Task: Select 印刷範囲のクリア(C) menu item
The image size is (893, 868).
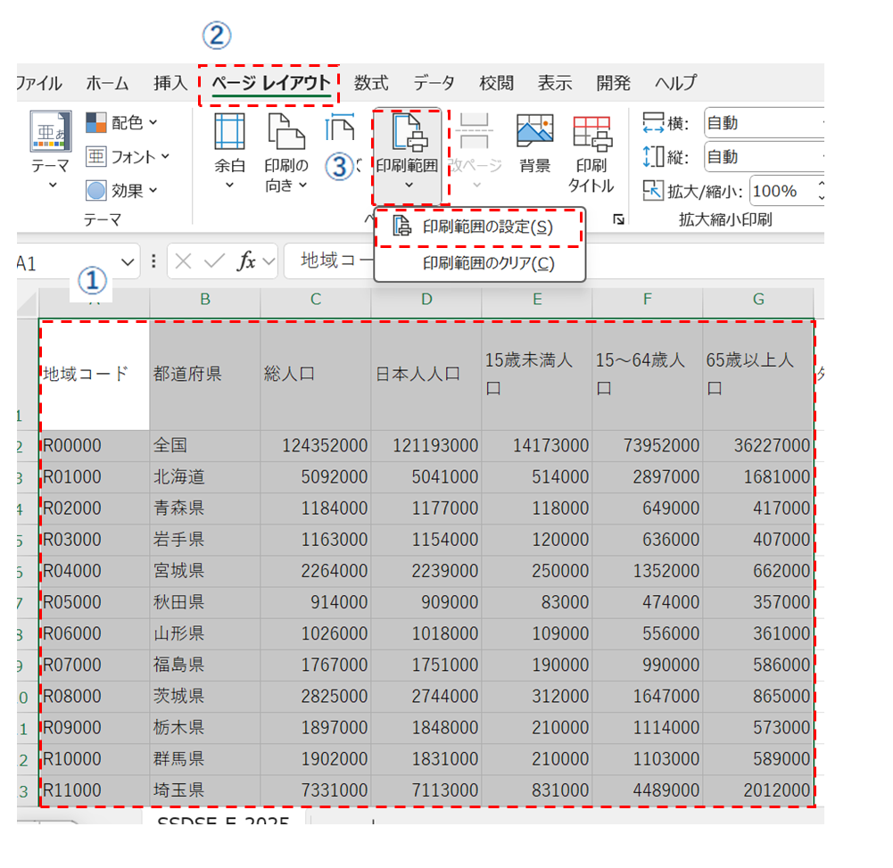Action: (487, 263)
